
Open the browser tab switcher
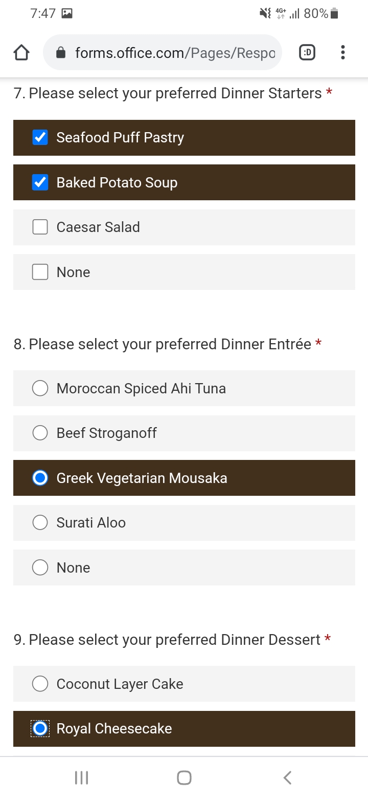(x=307, y=52)
